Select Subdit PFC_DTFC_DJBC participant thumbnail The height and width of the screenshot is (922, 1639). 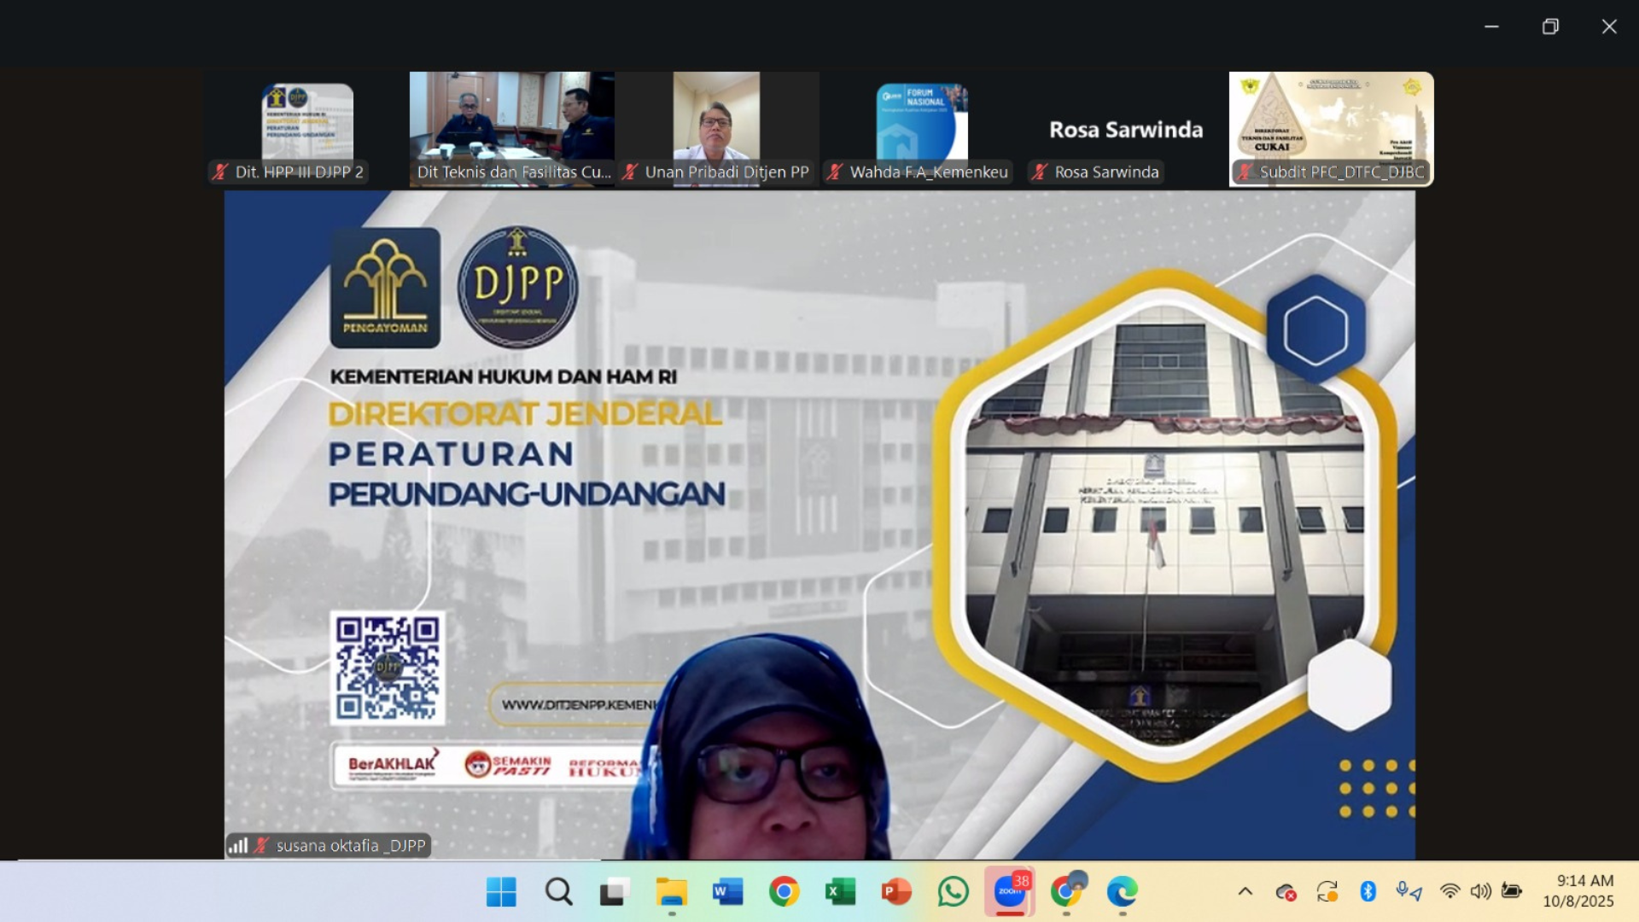coord(1331,128)
